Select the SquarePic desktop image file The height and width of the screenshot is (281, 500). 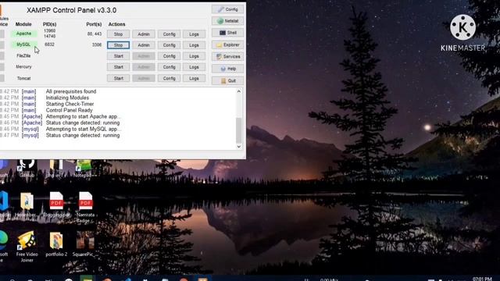[x=84, y=244]
